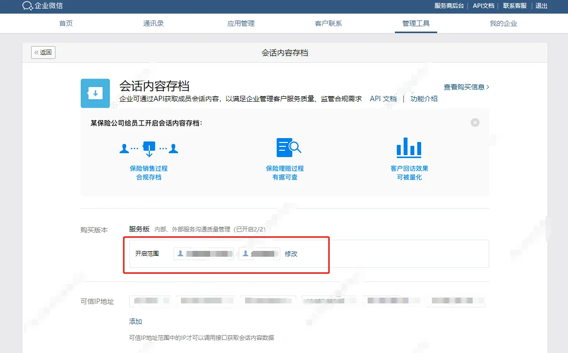Click 添加 to add trusted IP
This screenshot has height=353, width=568.
click(136, 321)
